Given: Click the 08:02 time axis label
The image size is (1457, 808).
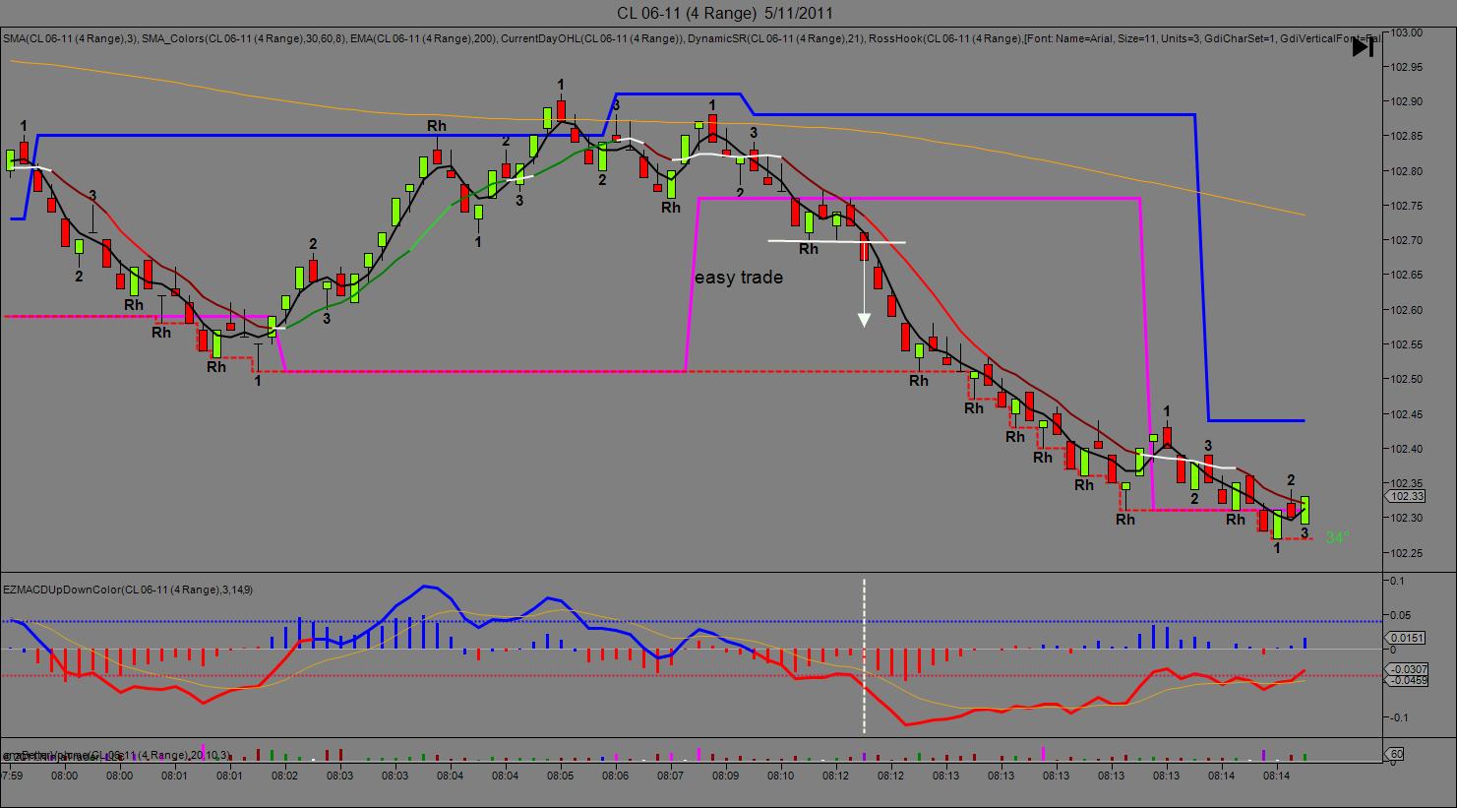Looking at the screenshot, I should coord(285,777).
